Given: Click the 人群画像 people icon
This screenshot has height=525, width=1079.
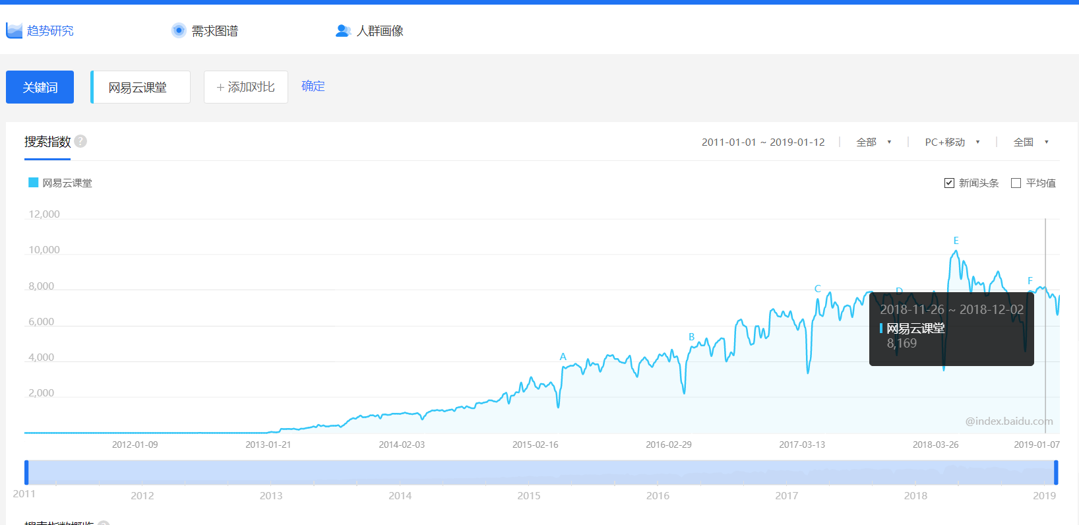Looking at the screenshot, I should [343, 30].
